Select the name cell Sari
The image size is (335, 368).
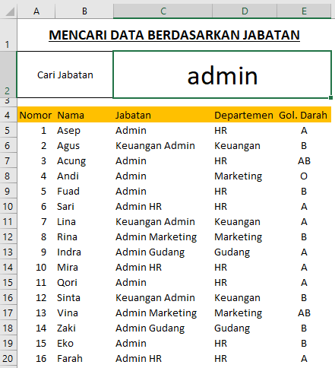(x=84, y=206)
